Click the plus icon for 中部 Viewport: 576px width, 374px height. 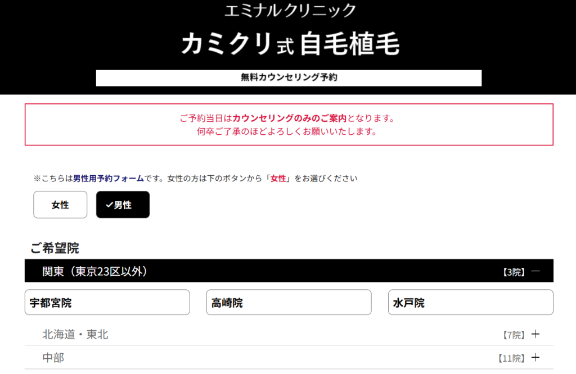535,357
